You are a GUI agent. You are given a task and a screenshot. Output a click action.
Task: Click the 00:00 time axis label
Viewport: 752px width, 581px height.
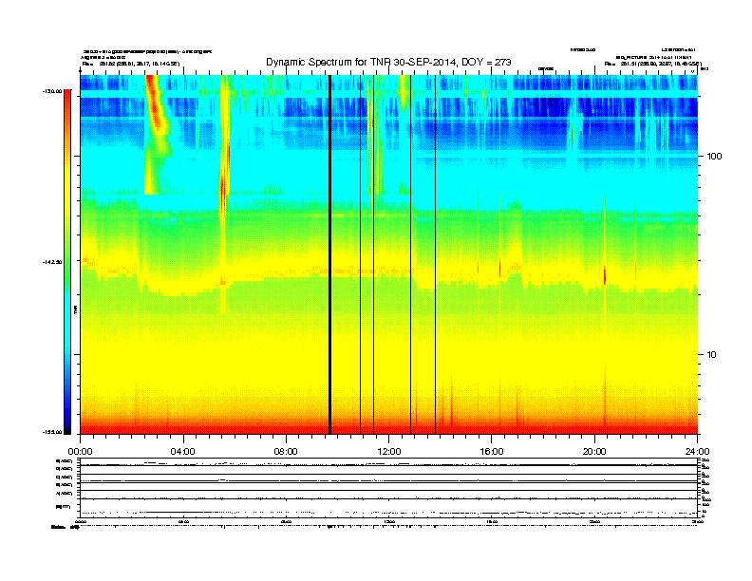point(80,452)
